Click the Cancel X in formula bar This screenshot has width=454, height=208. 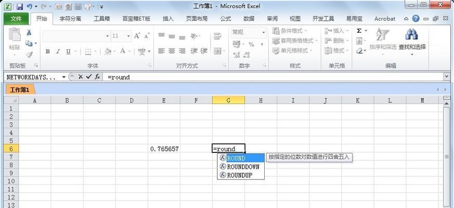pos(81,77)
